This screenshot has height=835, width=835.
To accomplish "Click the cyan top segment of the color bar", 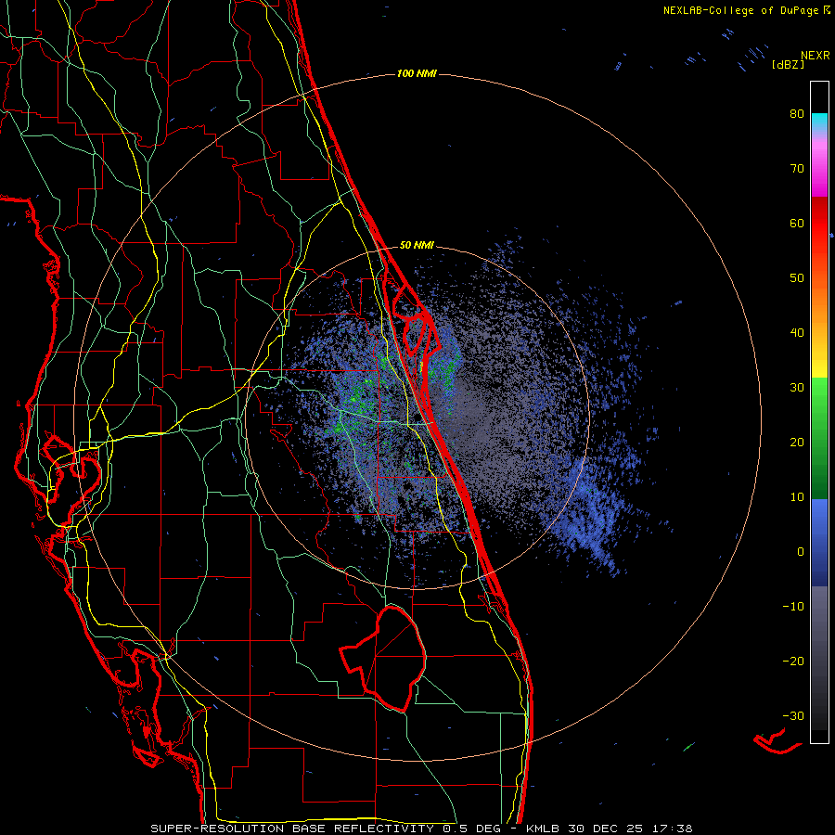I will tap(819, 122).
